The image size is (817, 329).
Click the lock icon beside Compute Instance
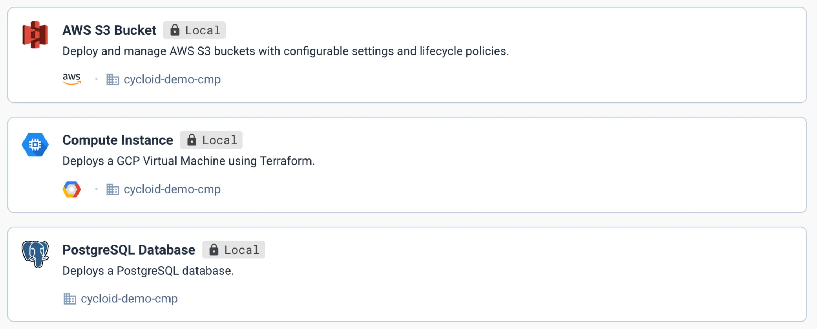pos(191,140)
